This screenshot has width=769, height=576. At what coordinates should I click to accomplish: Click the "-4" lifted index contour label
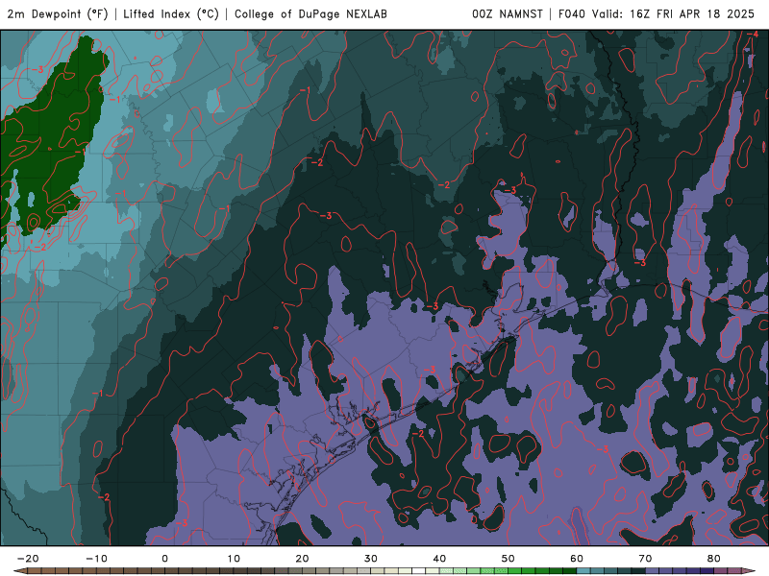[752, 35]
